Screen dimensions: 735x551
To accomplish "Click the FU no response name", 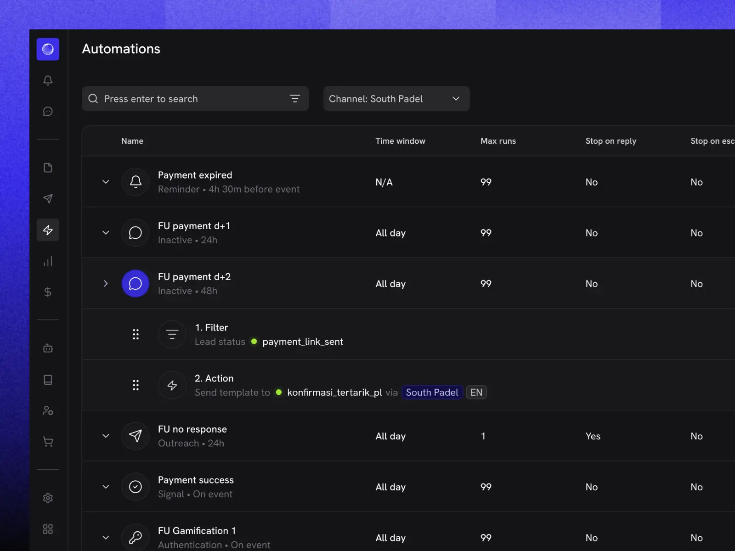I will 192,429.
